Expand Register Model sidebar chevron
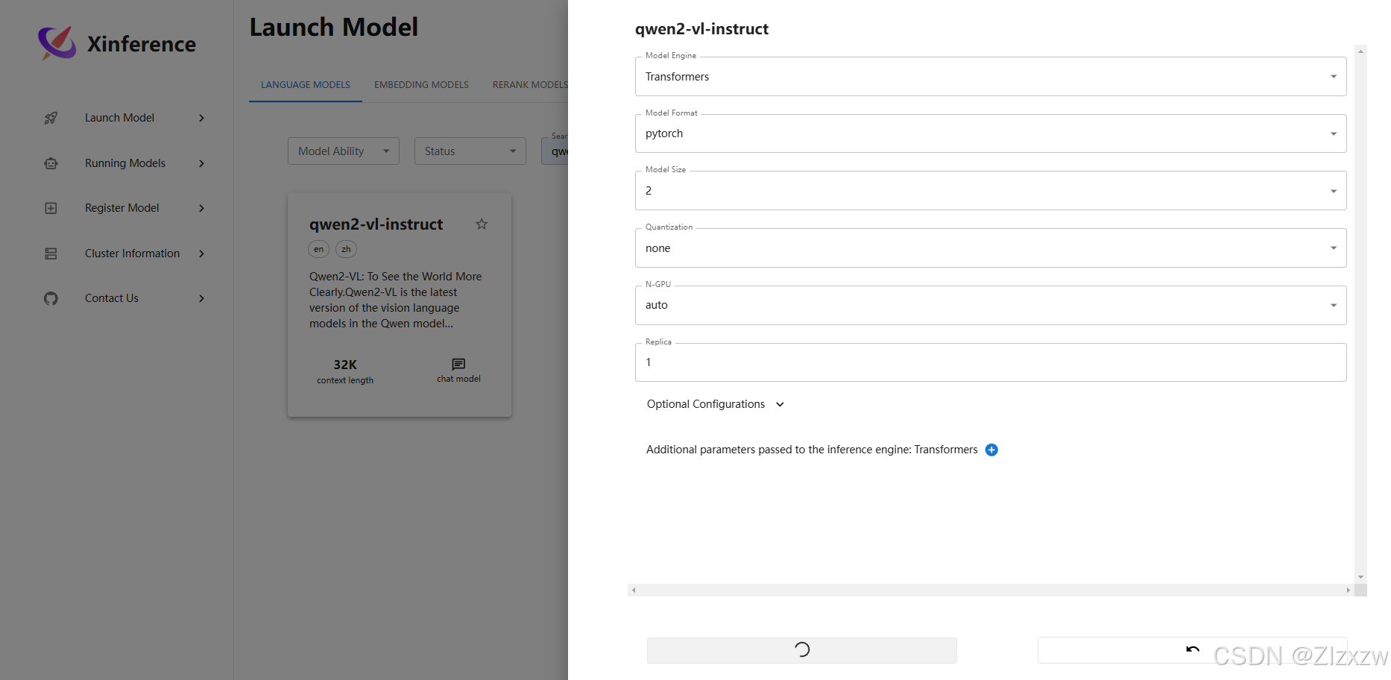This screenshot has width=1391, height=680. click(x=201, y=208)
